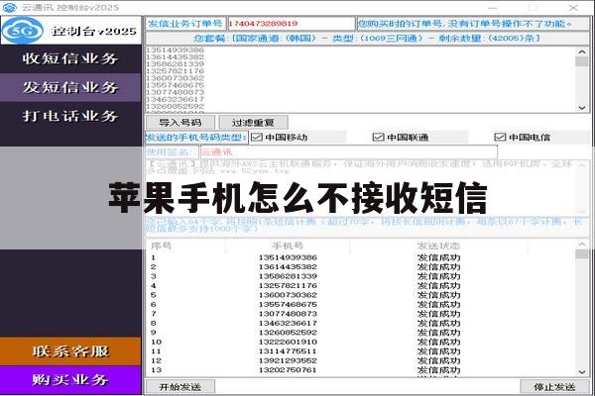Click the 停止发送 button
The height and width of the screenshot is (396, 595).
tap(554, 387)
